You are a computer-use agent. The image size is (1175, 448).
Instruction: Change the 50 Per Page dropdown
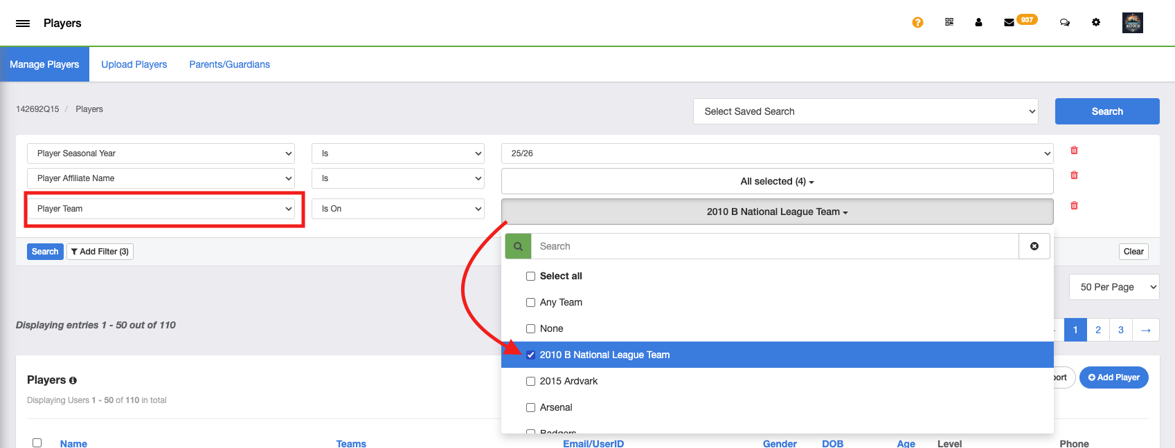pos(1113,287)
